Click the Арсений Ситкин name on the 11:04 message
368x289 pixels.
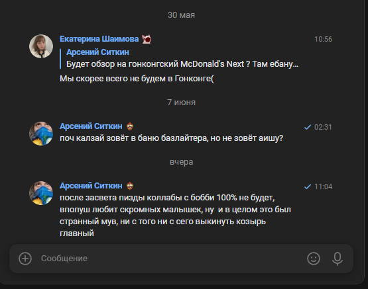point(91,186)
